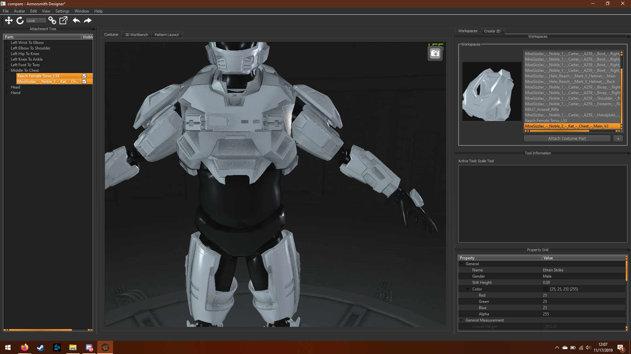Edit the Gender value Male
This screenshot has height=354, width=631.
[584, 276]
